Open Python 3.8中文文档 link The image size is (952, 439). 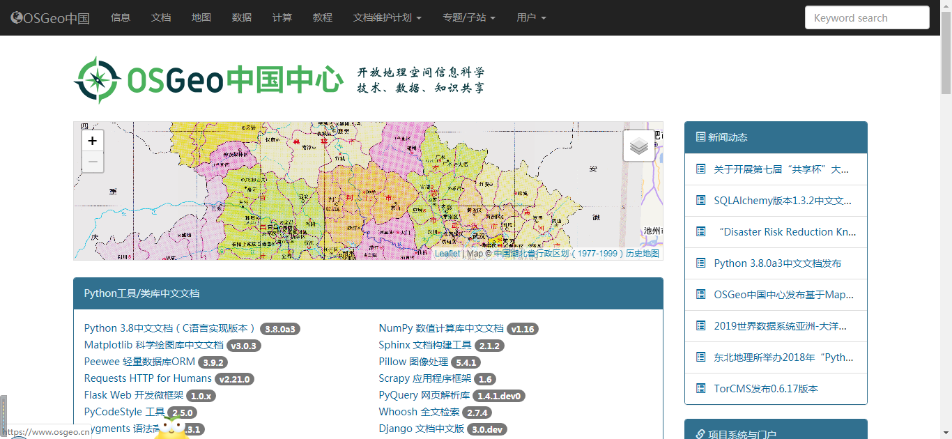point(170,328)
